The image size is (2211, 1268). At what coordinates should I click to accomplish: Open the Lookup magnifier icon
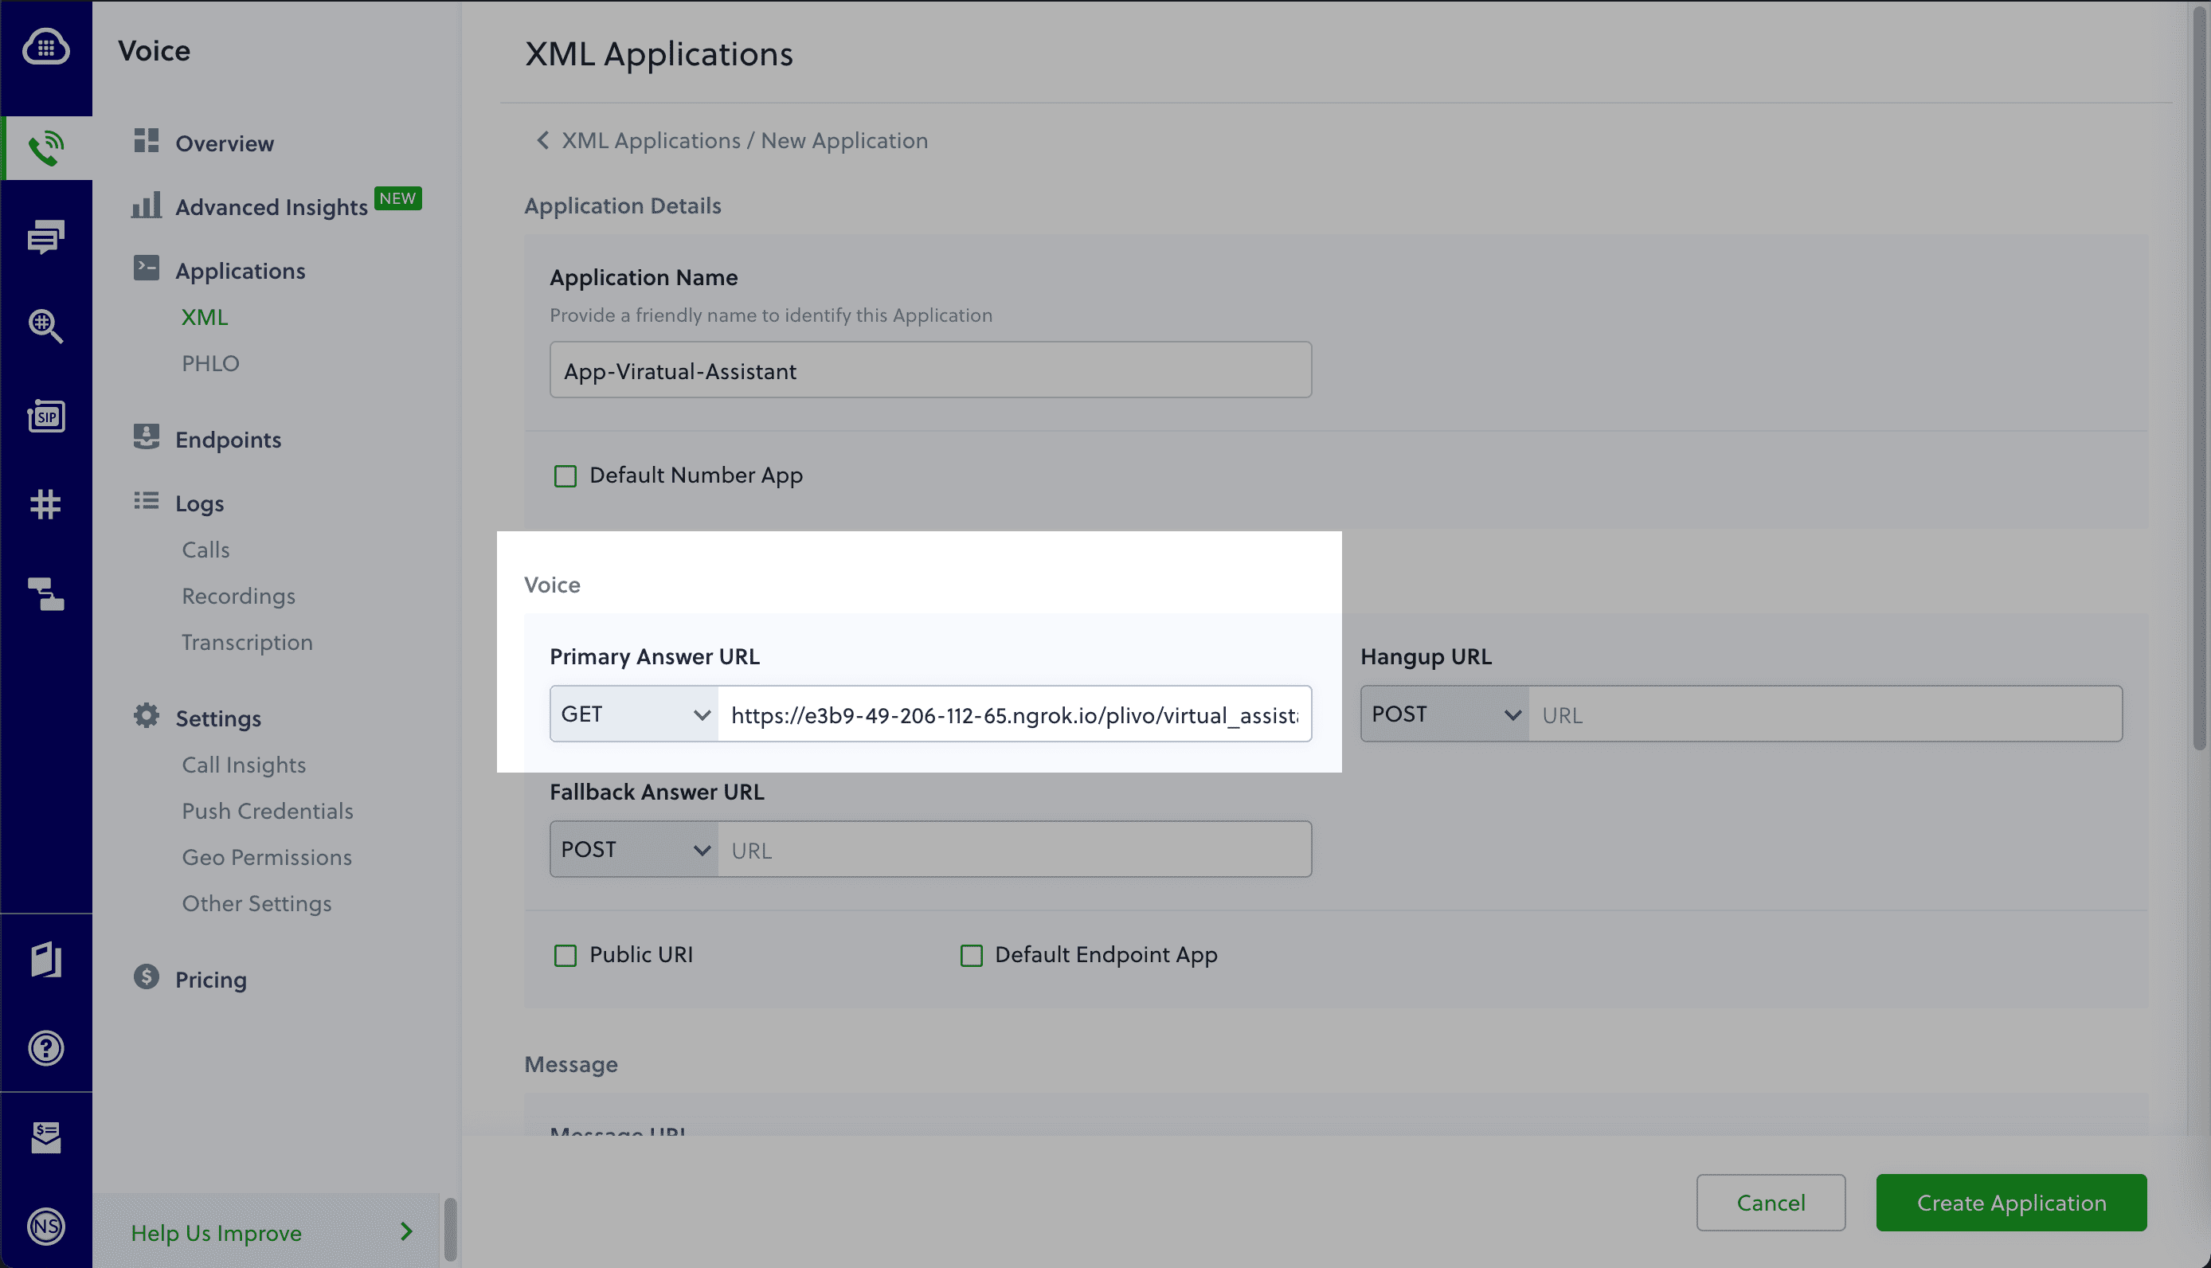point(45,327)
